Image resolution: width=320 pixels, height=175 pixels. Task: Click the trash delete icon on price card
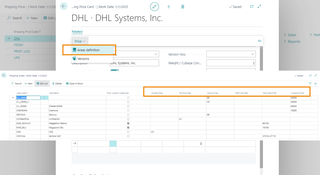(x=183, y=7)
